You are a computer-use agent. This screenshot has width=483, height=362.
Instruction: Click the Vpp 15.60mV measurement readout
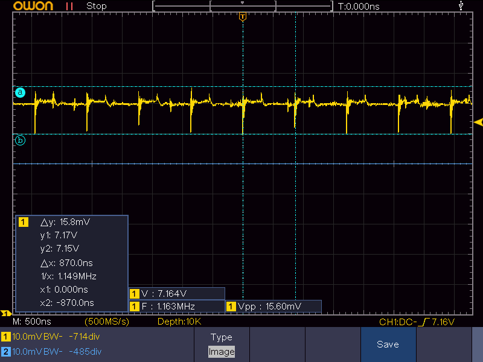(273, 306)
